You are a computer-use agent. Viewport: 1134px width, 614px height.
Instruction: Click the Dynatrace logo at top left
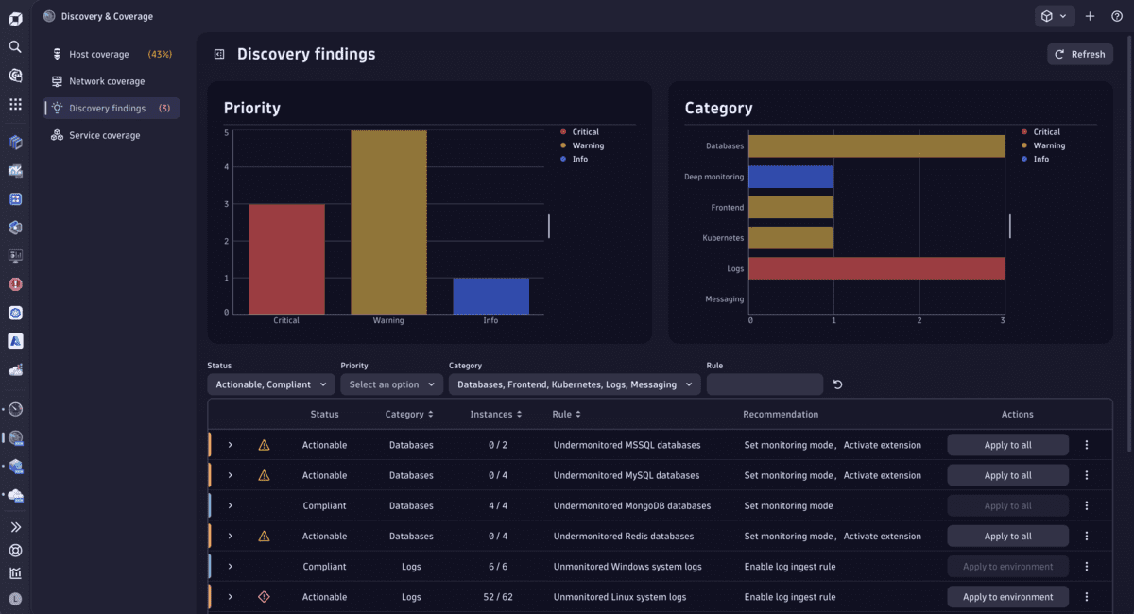14,15
